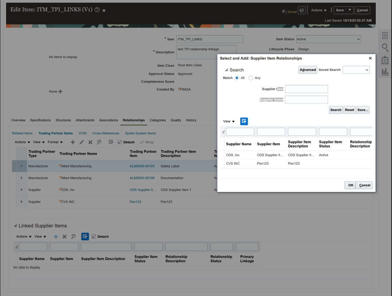
Task: Click the pencil edit icon in Trading Partner toolbar
Action: coord(82,142)
